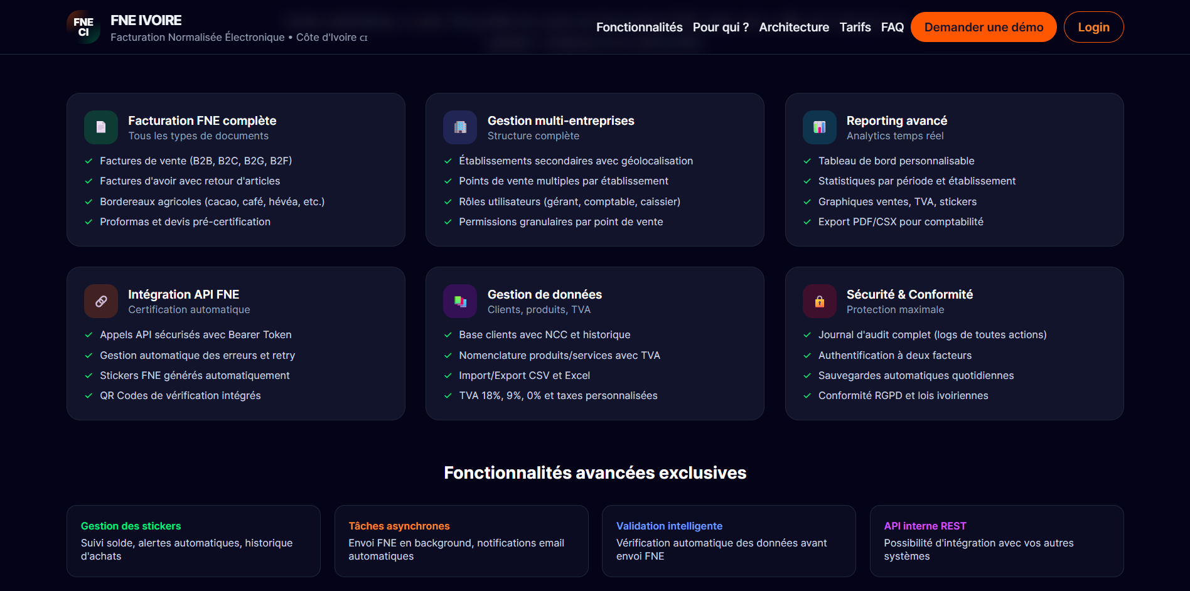The height and width of the screenshot is (591, 1190).
Task: Open the Fonctionnalités nav item
Action: click(x=639, y=27)
